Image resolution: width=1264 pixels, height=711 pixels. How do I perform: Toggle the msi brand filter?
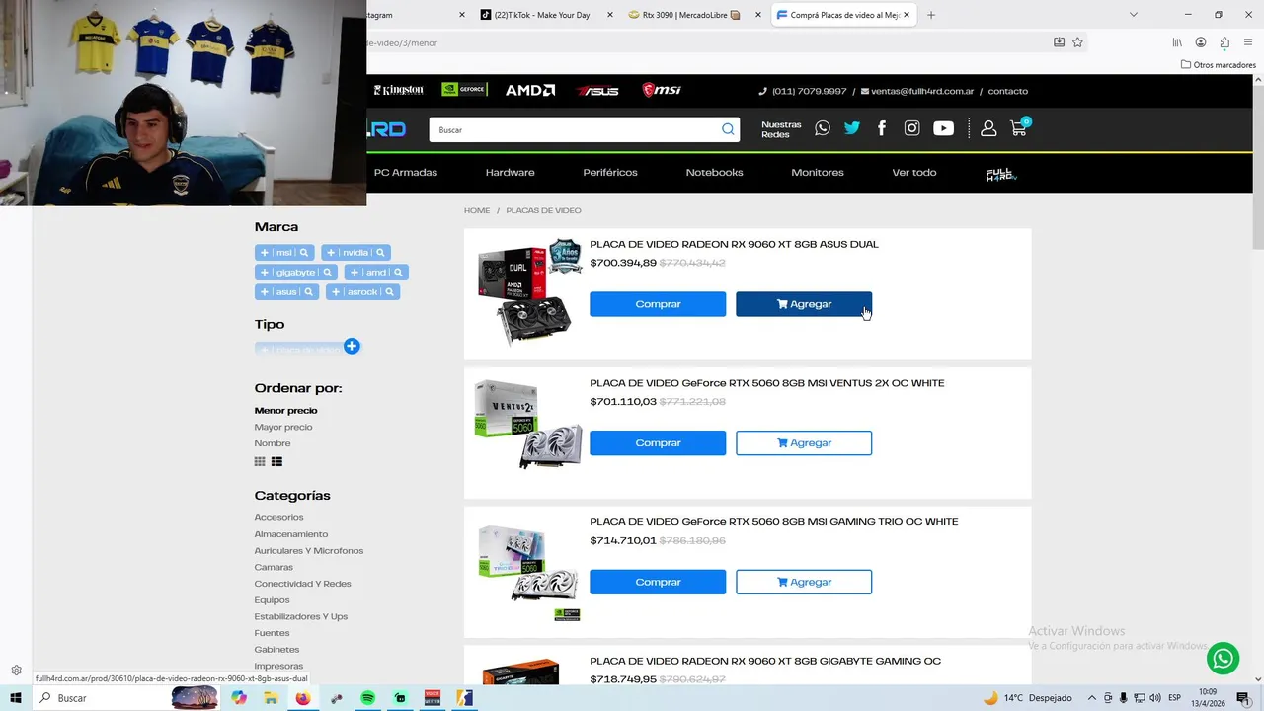pos(284,253)
